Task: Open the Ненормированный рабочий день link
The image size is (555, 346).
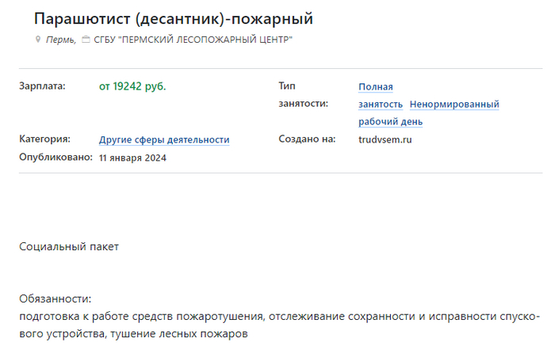Action: pyautogui.click(x=454, y=105)
